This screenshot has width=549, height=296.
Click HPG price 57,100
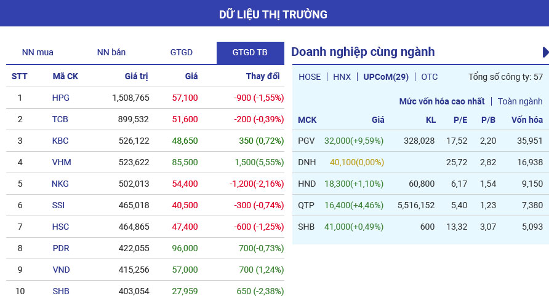185,98
